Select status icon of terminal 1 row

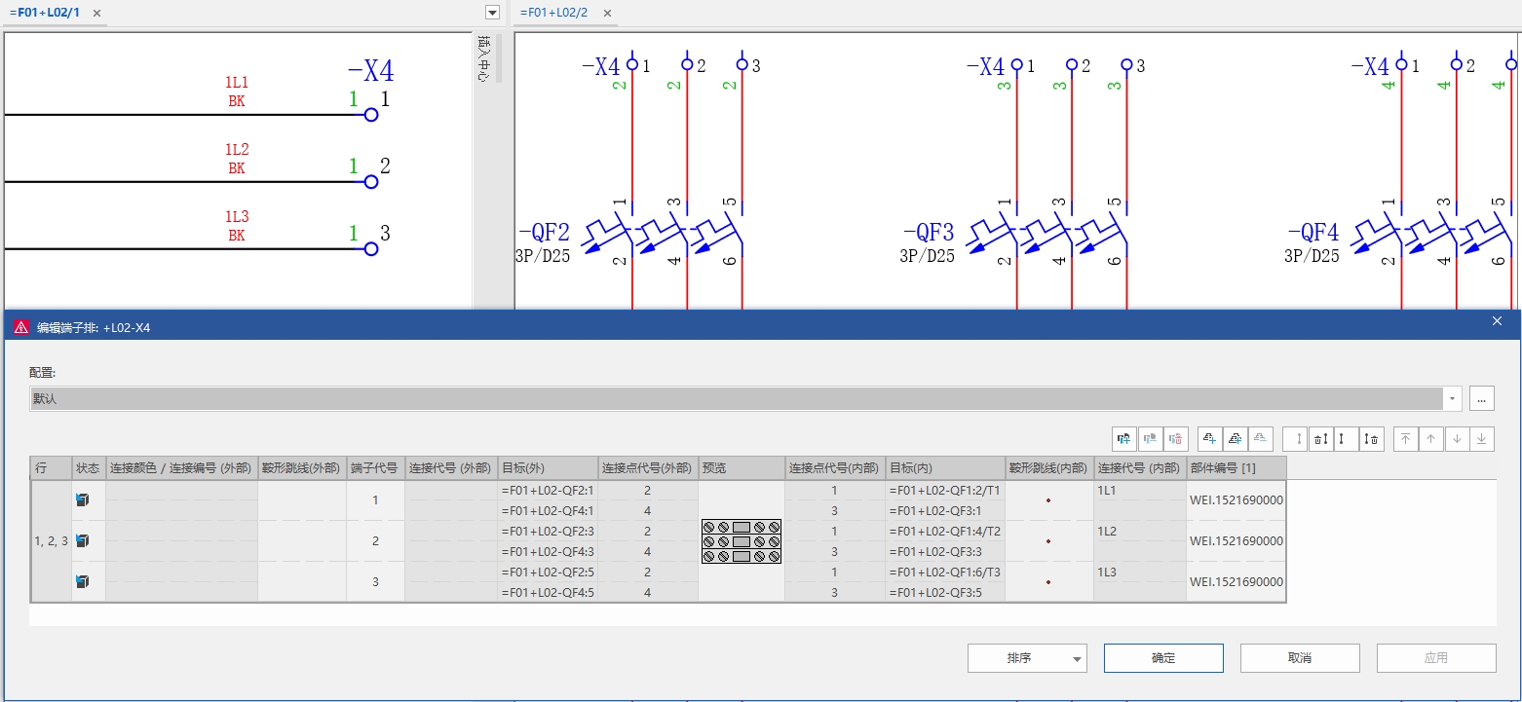point(83,500)
